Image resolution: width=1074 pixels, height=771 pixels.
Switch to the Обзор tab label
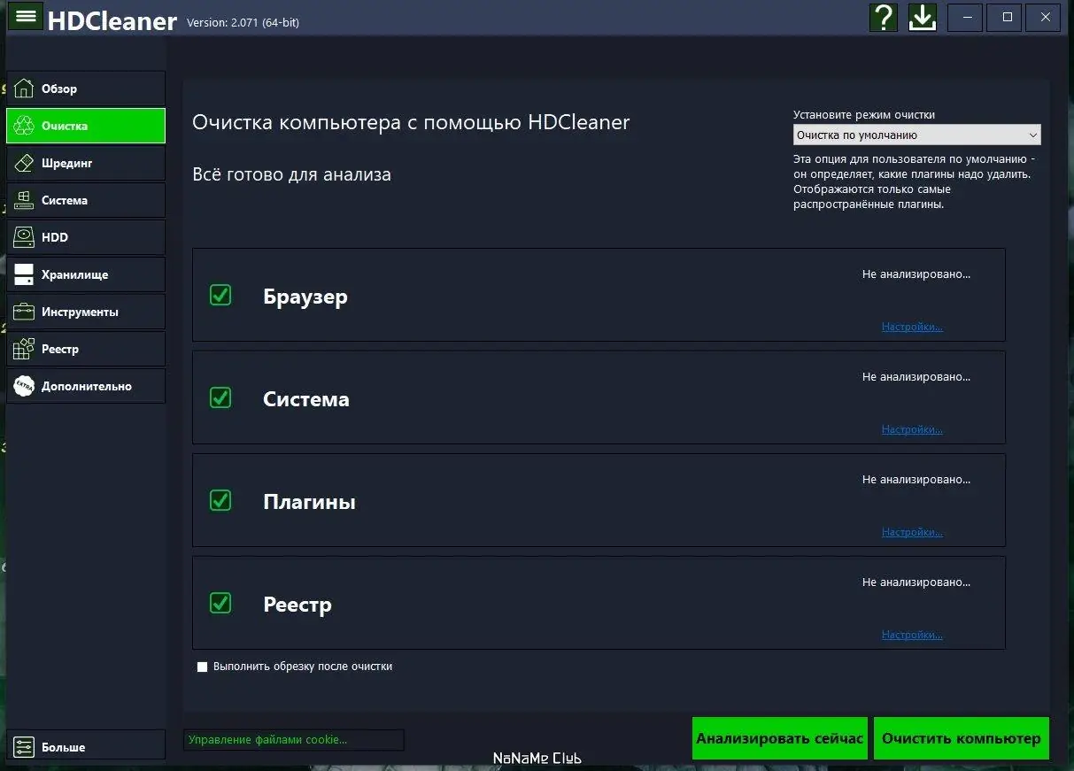coord(59,89)
